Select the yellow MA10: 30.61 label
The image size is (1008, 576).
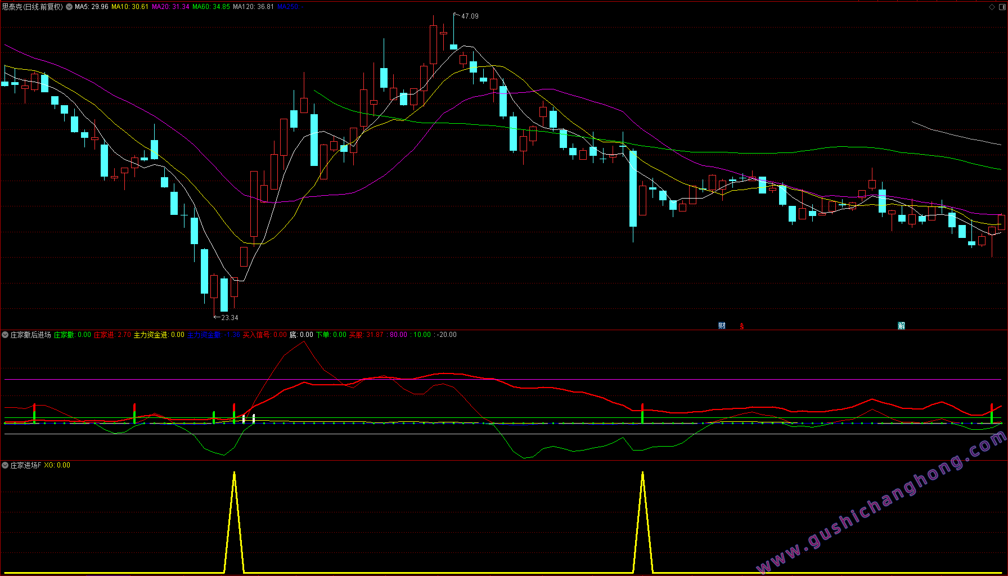[130, 7]
